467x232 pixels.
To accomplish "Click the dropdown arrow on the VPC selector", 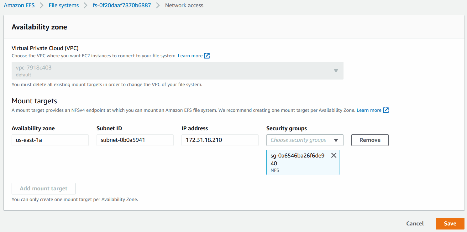I will point(336,71).
